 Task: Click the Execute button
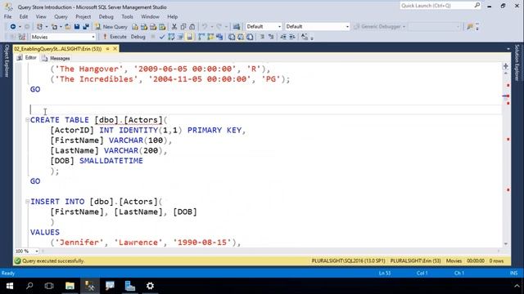click(x=115, y=37)
